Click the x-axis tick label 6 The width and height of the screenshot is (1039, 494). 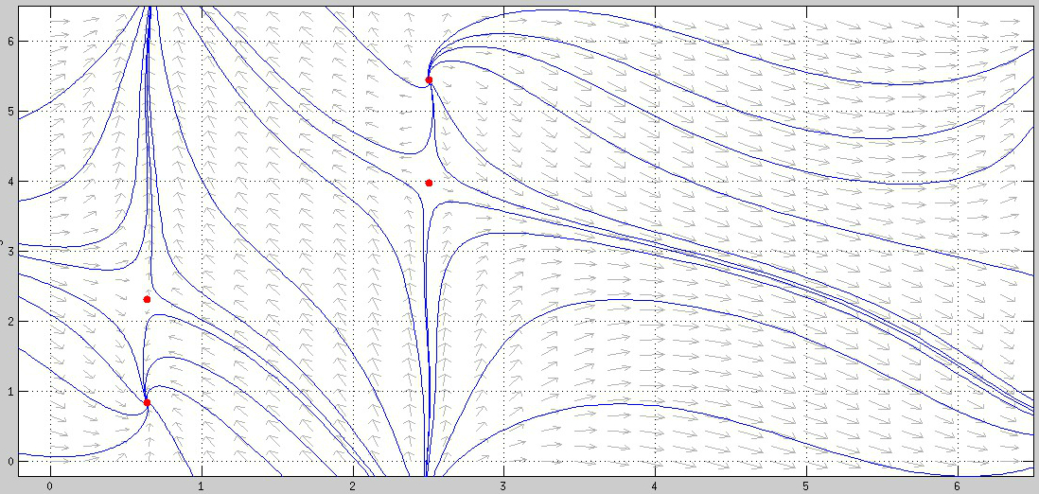pos(959,485)
